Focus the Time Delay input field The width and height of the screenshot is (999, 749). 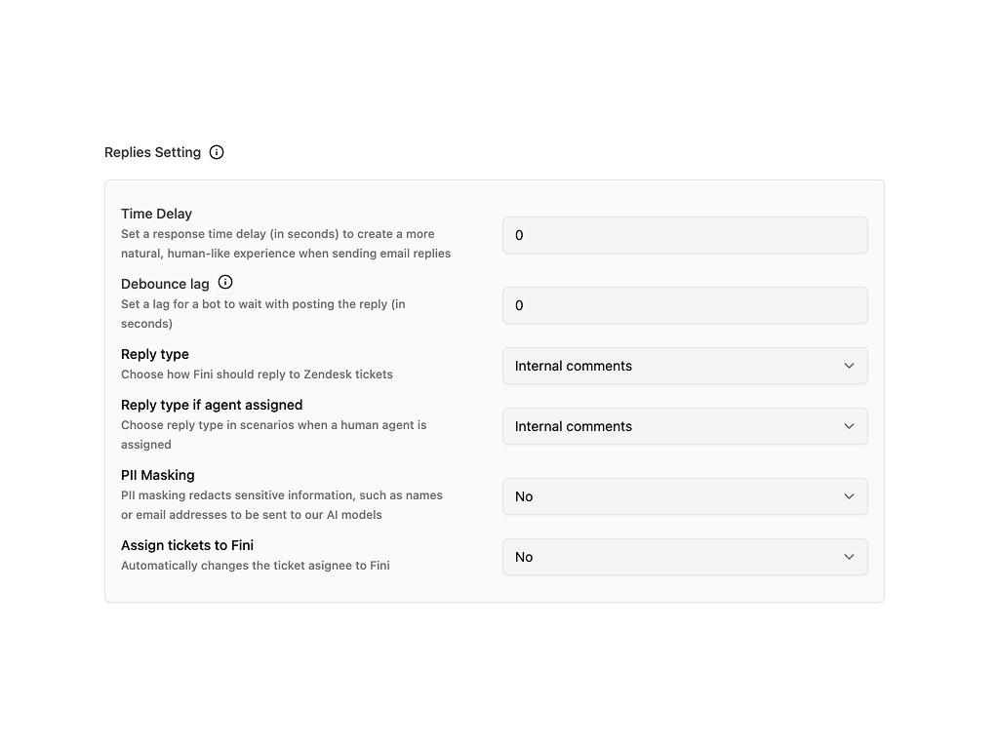tap(685, 235)
